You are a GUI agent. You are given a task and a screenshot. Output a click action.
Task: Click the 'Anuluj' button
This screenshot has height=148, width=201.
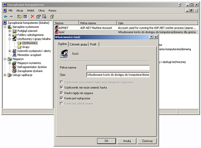tap(127, 141)
